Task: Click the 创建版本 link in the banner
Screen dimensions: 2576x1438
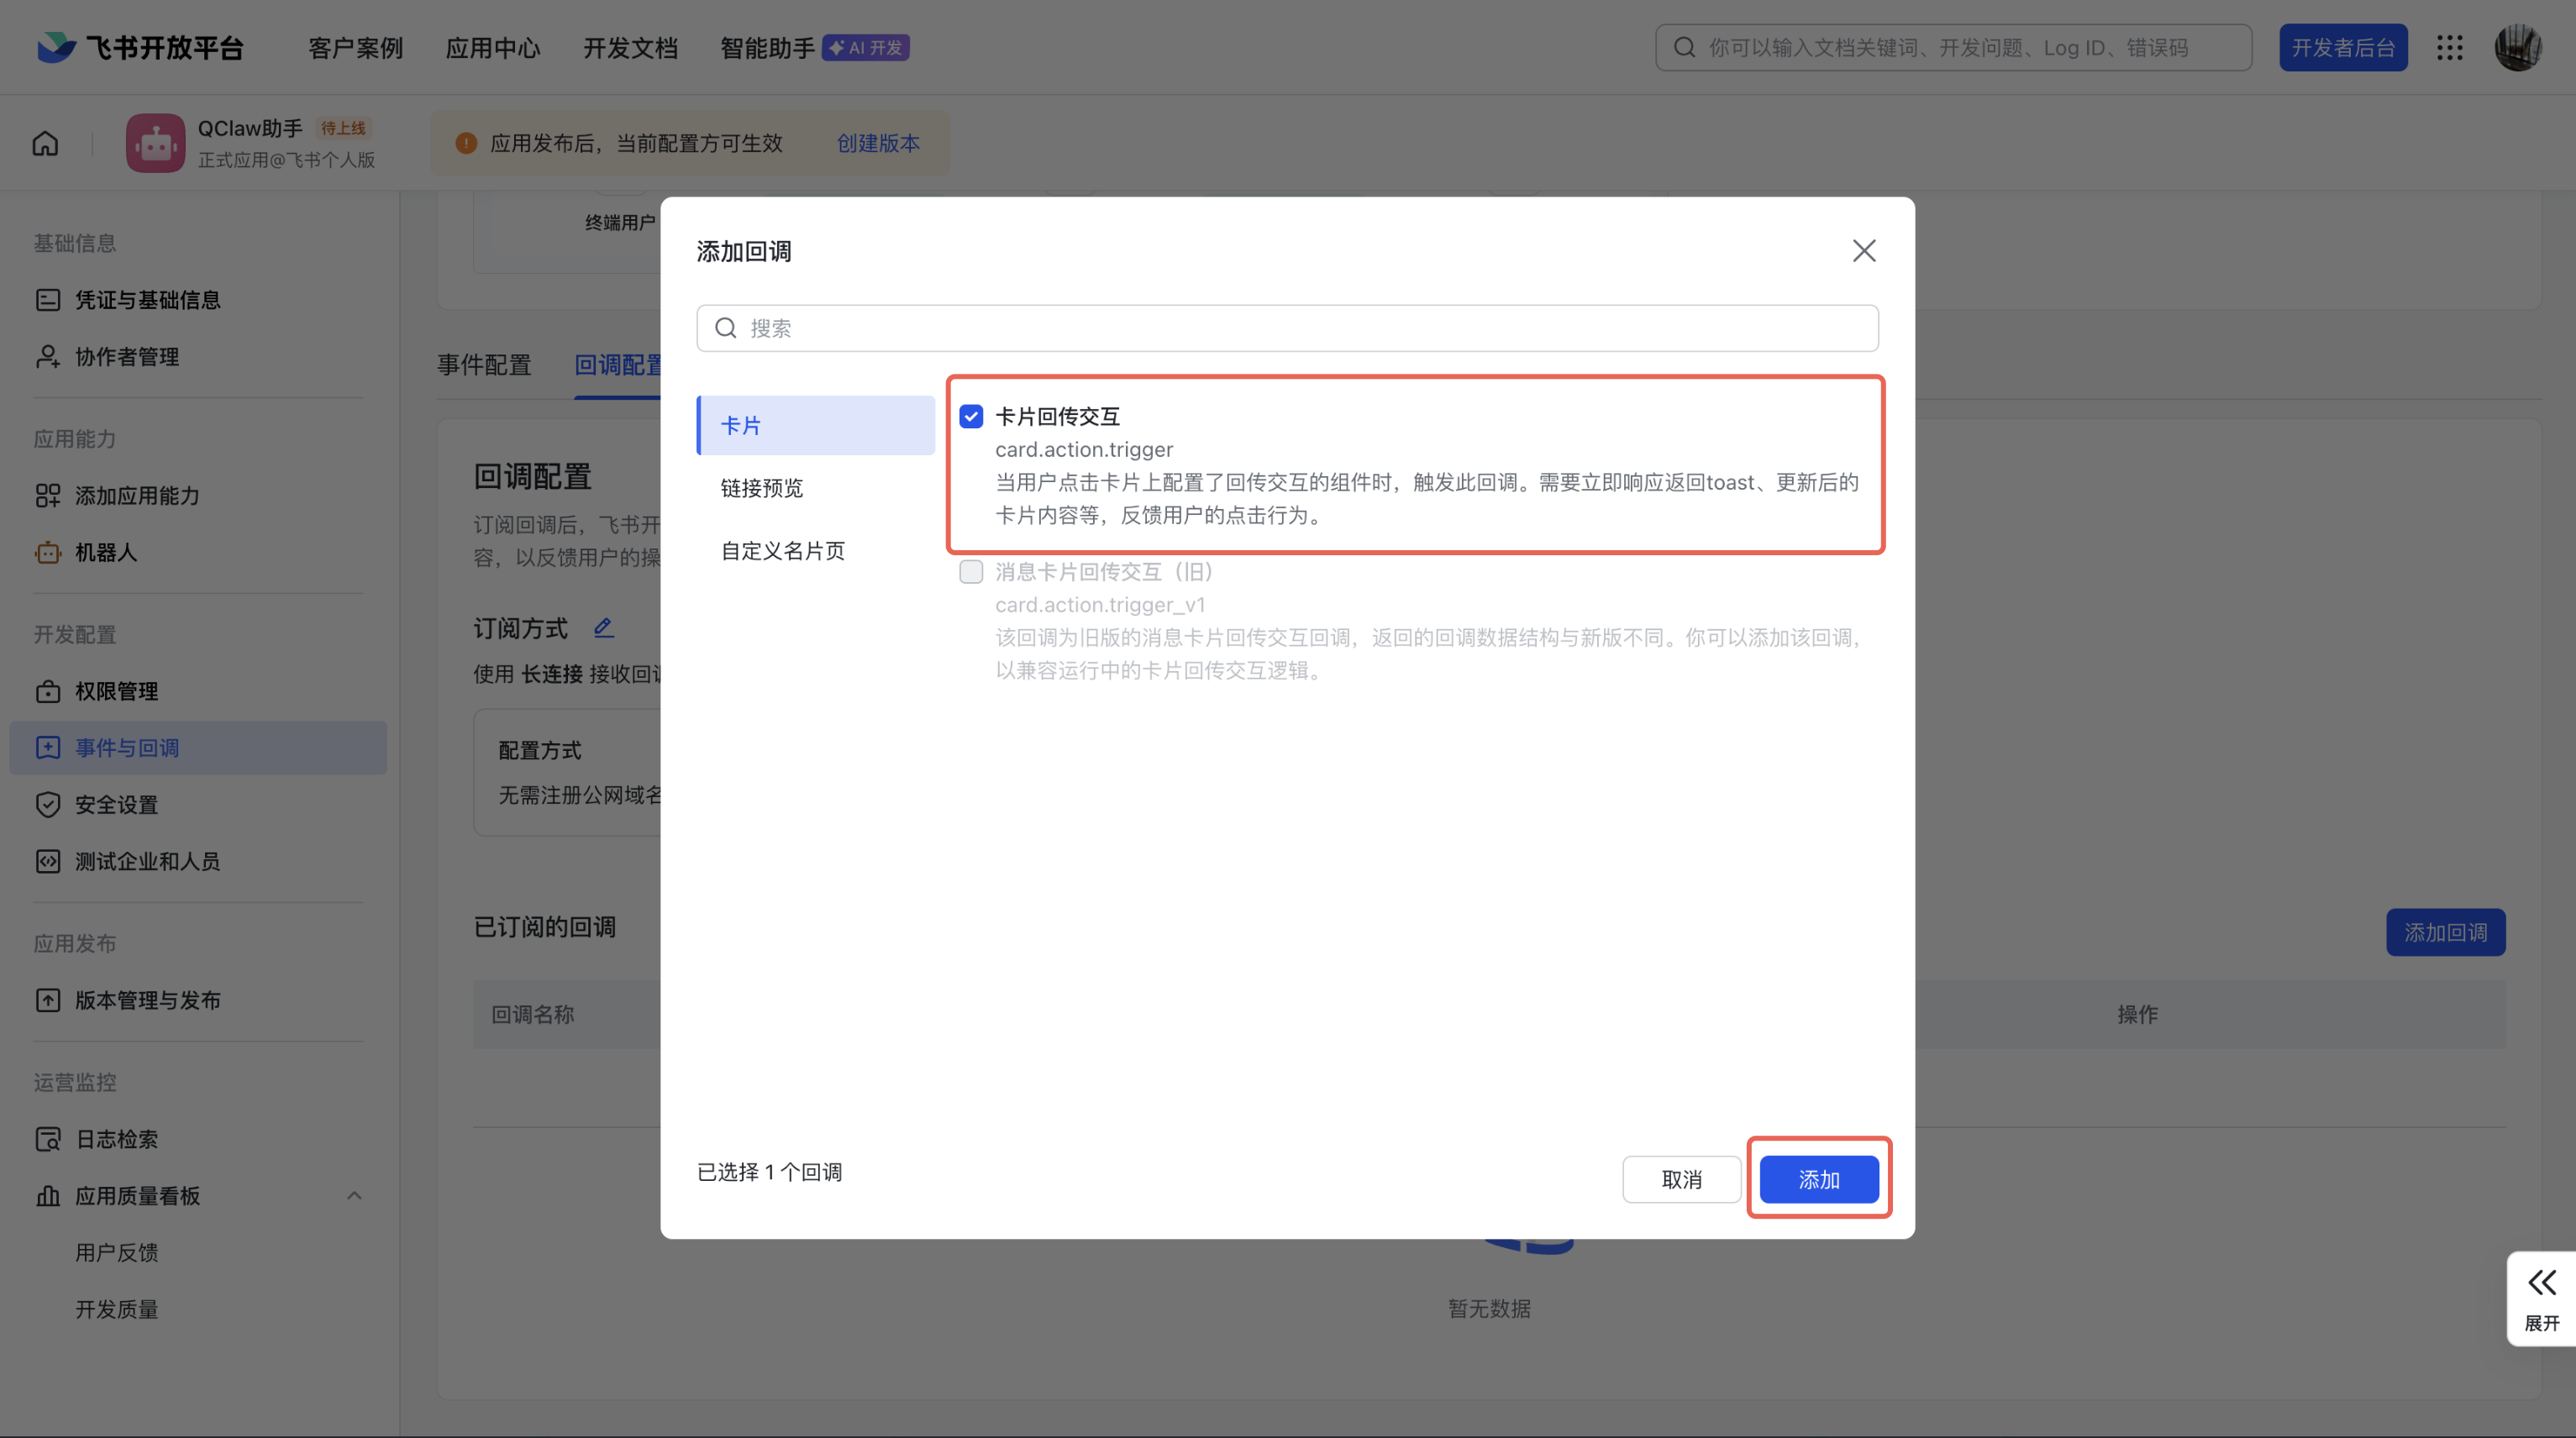Action: pyautogui.click(x=877, y=143)
